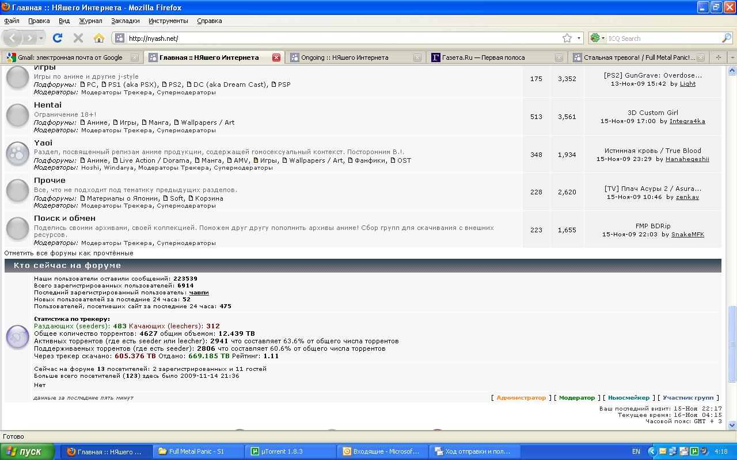The height and width of the screenshot is (460, 737).
Task: Click the bookmark star in address bar
Action: [x=567, y=38]
